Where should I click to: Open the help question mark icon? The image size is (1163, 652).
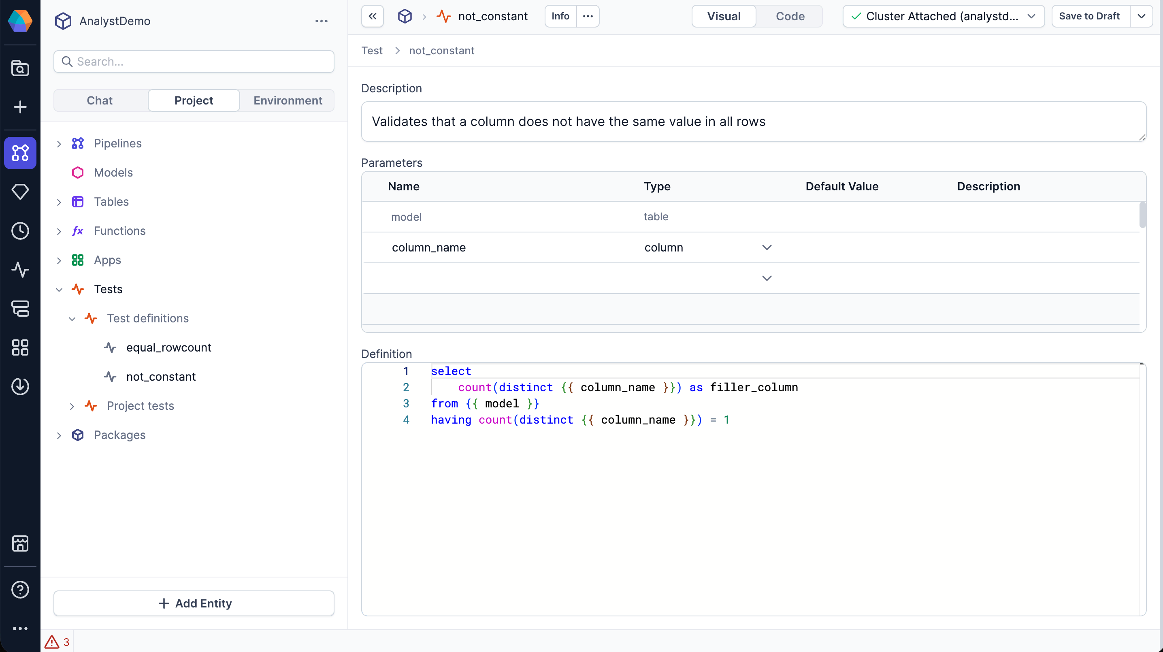(20, 589)
